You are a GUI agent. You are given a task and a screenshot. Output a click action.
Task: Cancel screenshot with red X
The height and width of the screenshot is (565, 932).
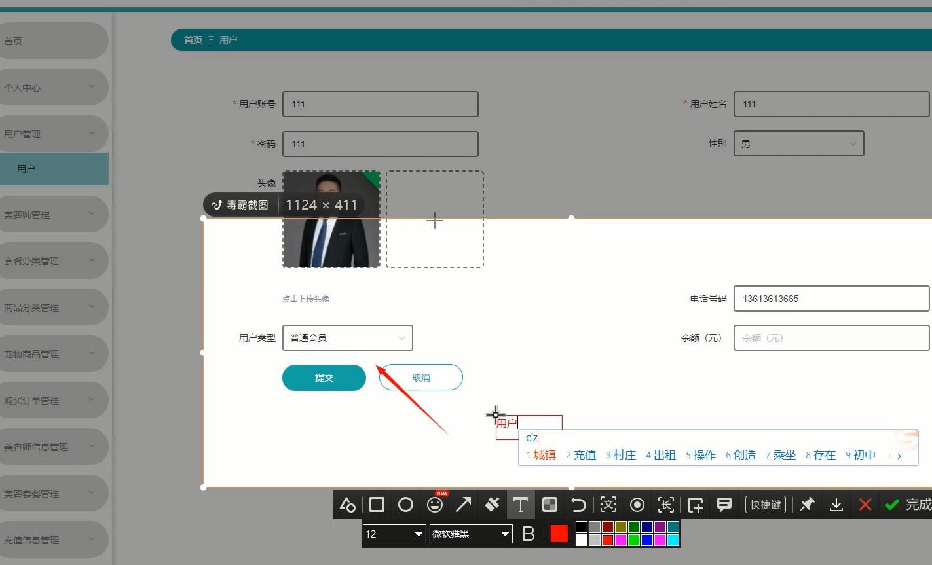[865, 505]
